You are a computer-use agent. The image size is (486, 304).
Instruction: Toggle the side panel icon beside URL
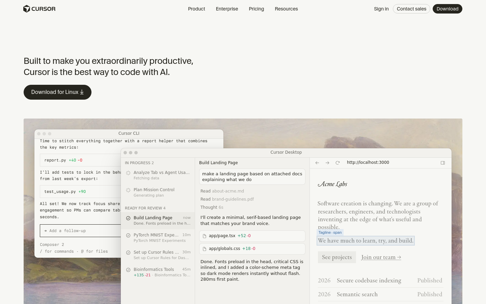443,163
